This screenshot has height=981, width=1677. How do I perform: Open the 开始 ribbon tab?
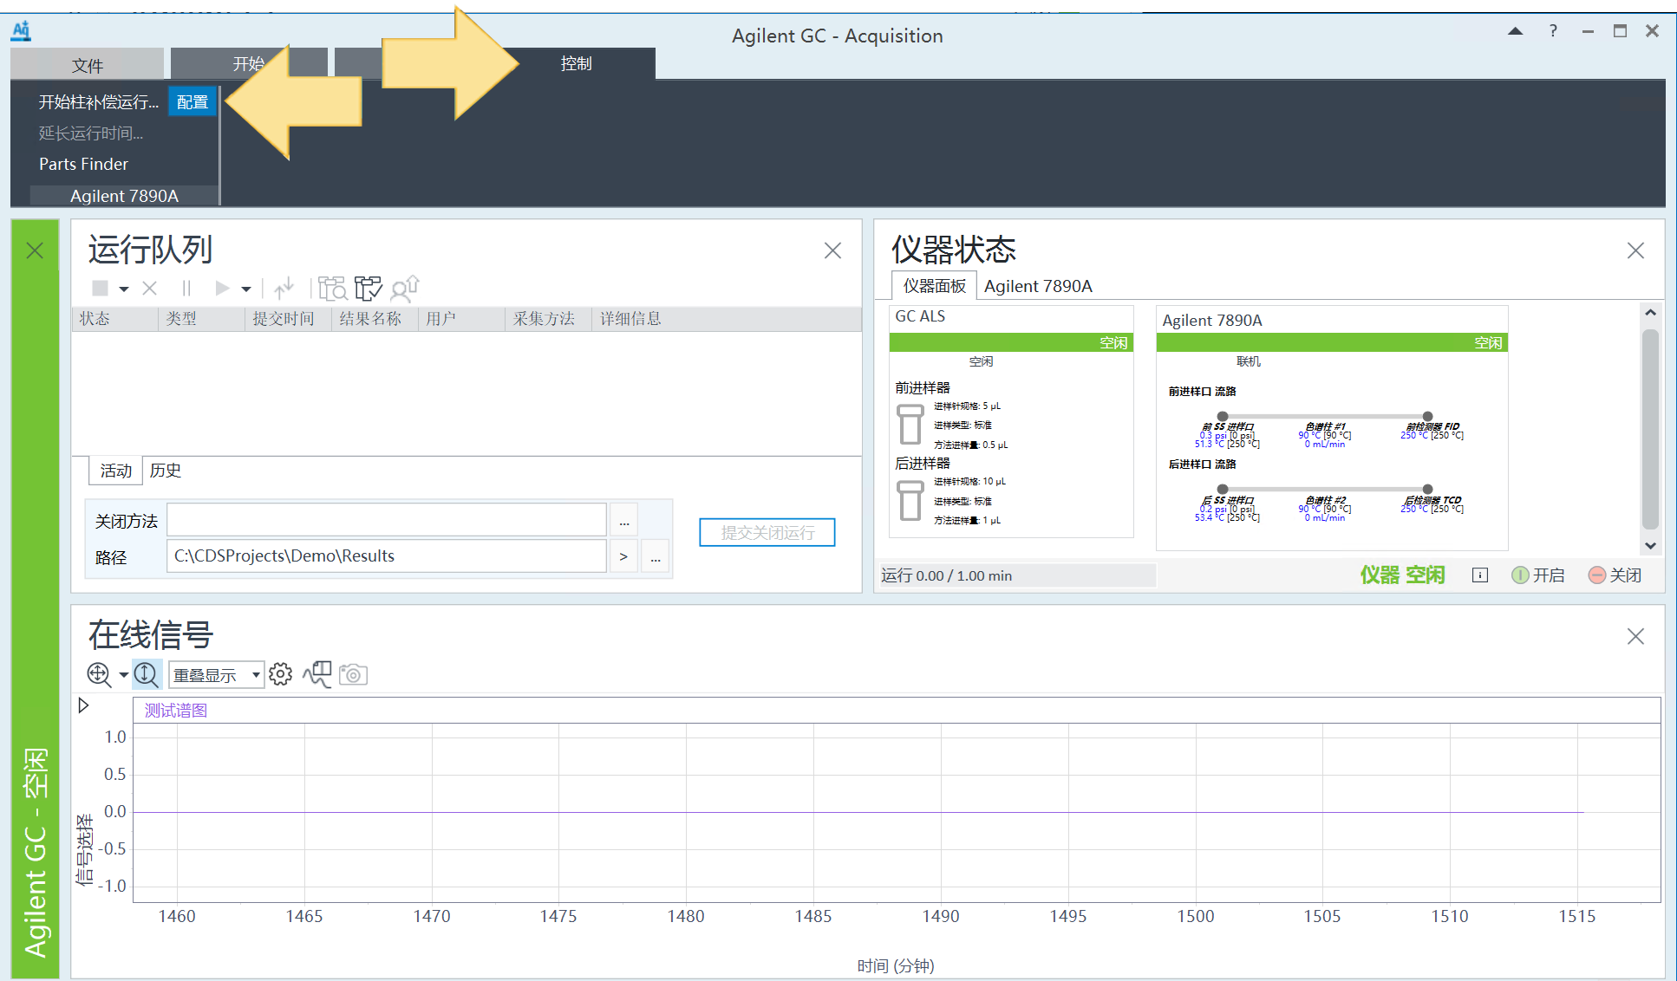coord(249,63)
